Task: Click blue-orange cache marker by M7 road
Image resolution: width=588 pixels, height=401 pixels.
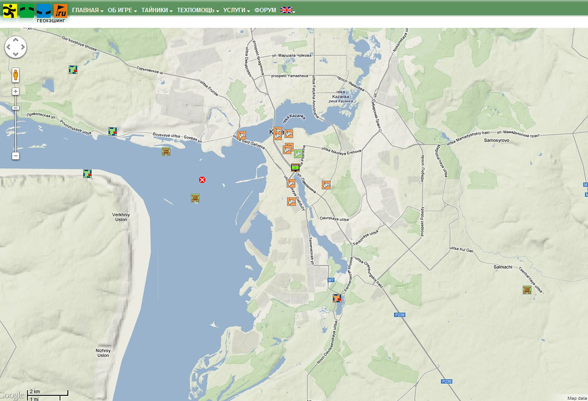Action: tap(338, 298)
